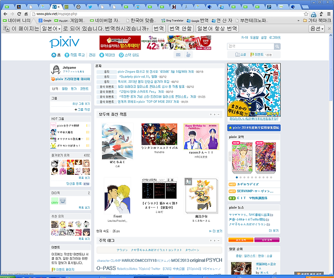The image size is (334, 278).
Task: Open source language dropdown 일본어
Action: click(x=51, y=28)
